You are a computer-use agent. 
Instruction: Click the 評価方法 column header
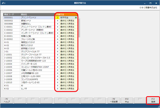(66, 14)
